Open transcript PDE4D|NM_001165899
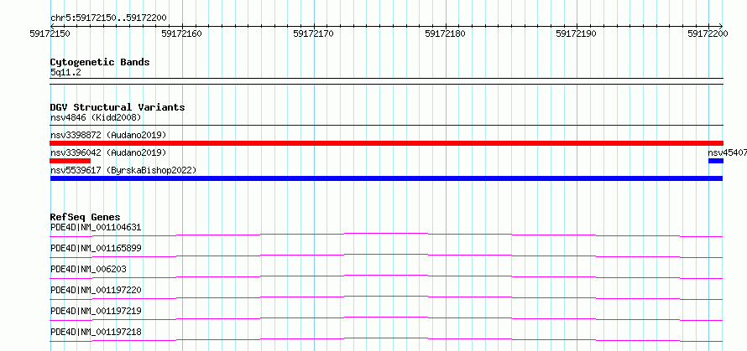Viewport: 747px width, 351px height. (x=96, y=248)
